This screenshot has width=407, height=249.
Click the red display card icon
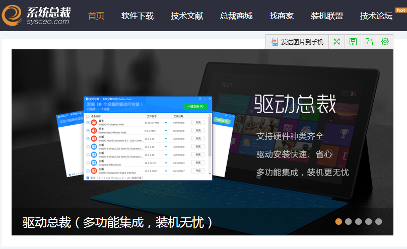click(x=94, y=123)
